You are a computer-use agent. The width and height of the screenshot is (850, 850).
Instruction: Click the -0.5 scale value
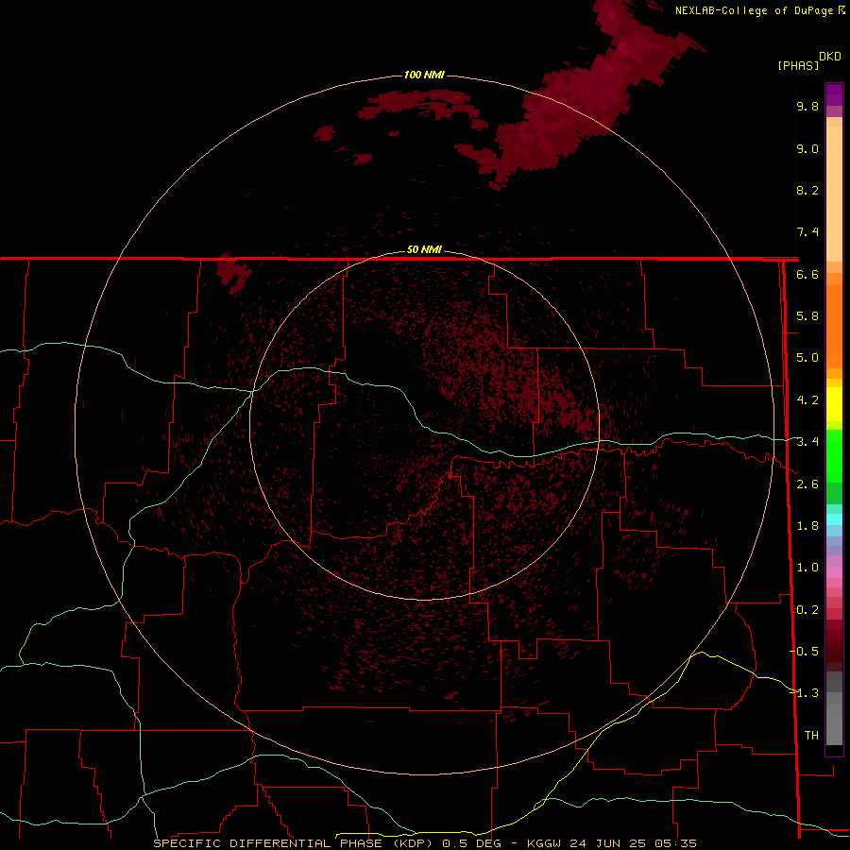click(805, 652)
